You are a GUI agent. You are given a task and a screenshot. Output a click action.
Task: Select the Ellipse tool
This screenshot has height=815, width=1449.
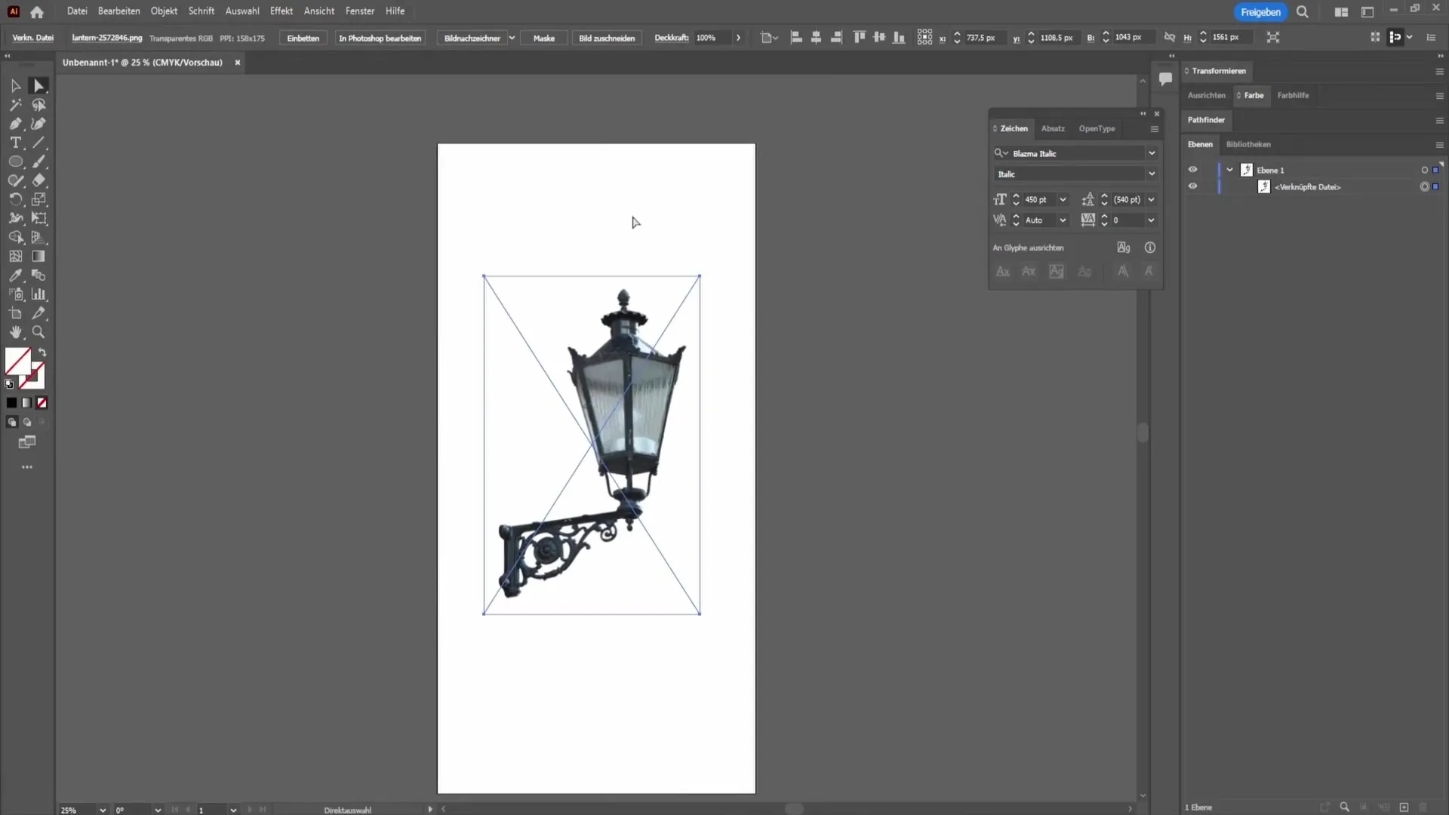point(15,161)
